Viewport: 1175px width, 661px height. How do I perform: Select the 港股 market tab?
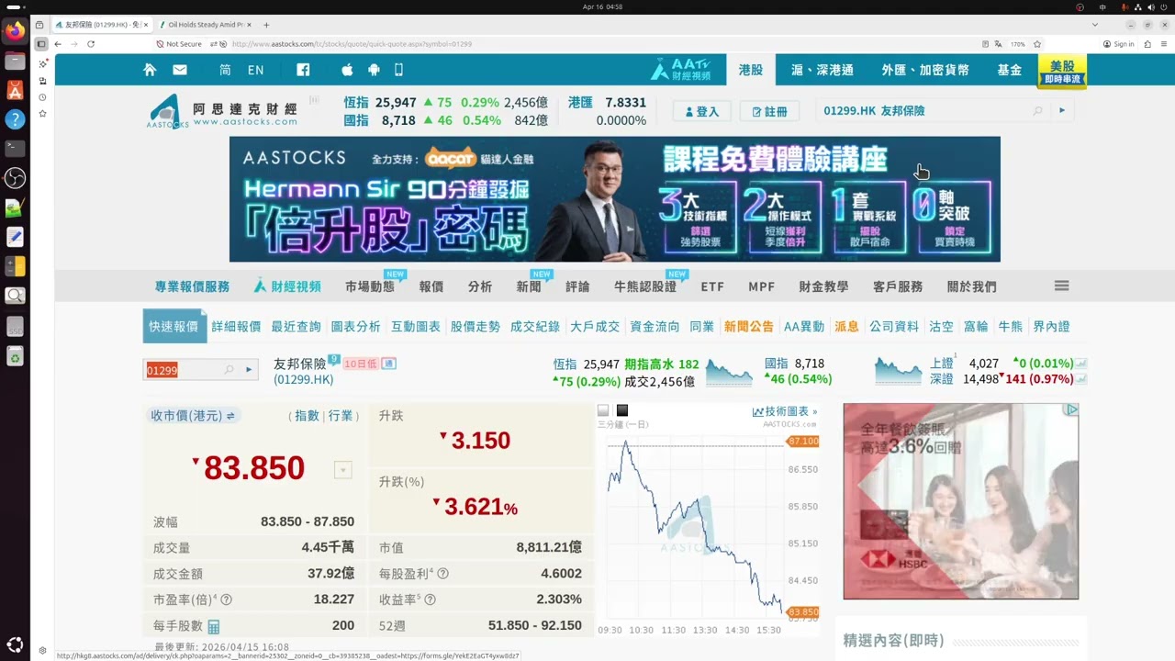click(x=751, y=70)
